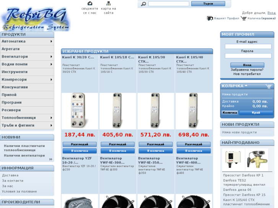Image resolution: width=278 pixels, height=208 pixels.
Task: Open Kaori K 105/30 CTX product image
Action: pyautogui.click(x=156, y=111)
